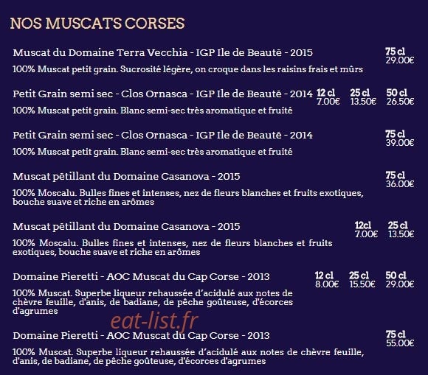Select Muscat pétillant Casanova 75 cl title

[x=126, y=176]
